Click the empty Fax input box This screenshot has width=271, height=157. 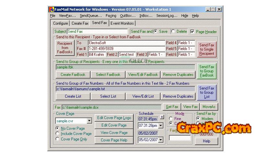[180, 138]
